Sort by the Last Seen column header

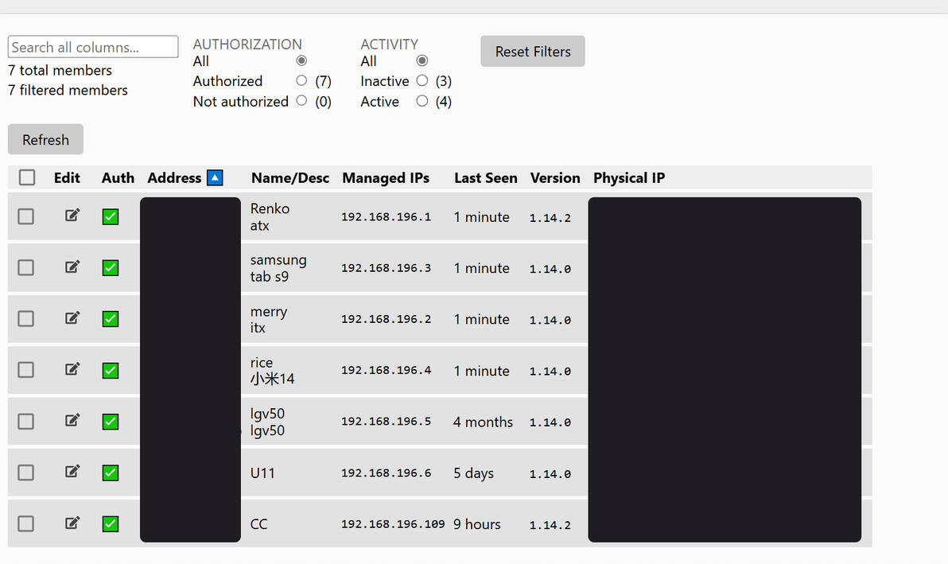click(485, 178)
